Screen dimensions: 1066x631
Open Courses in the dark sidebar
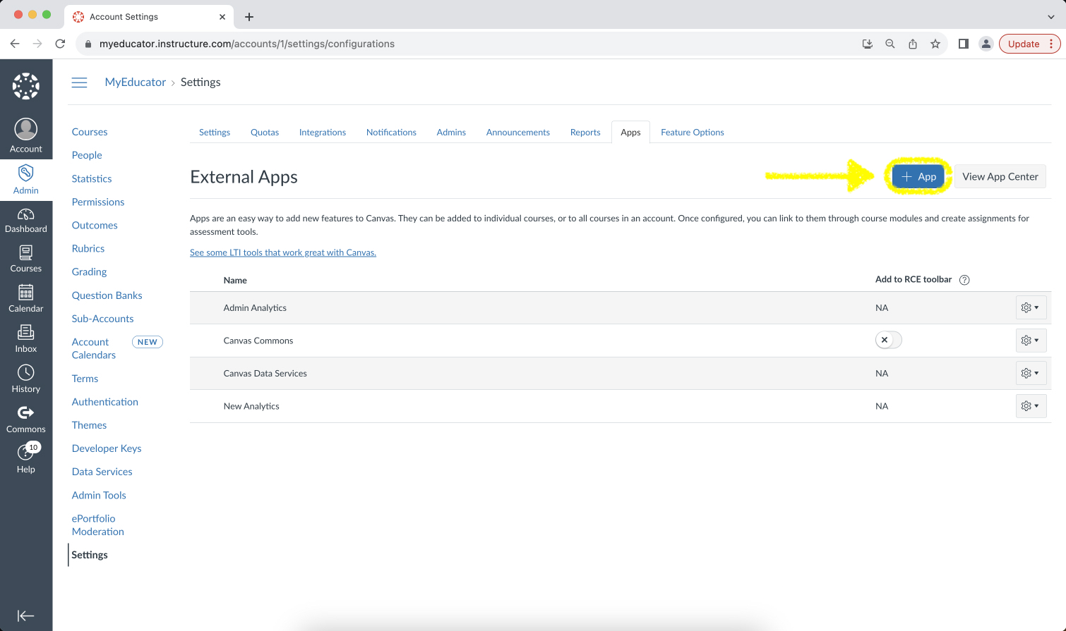pos(26,259)
